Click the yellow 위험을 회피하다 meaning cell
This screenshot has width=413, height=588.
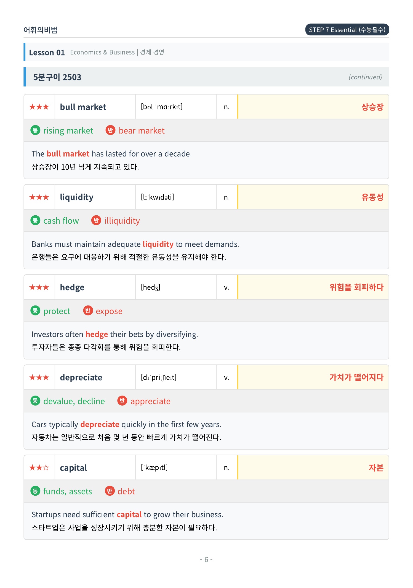coord(313,287)
